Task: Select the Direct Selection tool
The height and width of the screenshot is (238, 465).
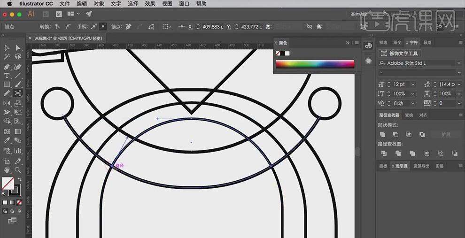Action: pos(18,48)
